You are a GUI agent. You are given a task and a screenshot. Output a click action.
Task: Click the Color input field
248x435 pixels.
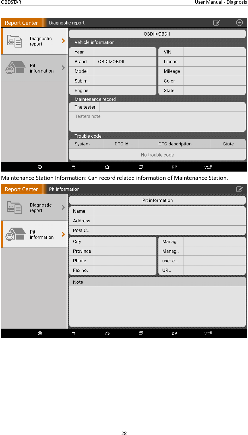(214, 81)
